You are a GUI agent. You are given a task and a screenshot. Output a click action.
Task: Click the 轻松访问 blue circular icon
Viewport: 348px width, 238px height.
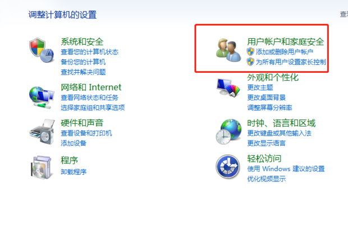(228, 166)
